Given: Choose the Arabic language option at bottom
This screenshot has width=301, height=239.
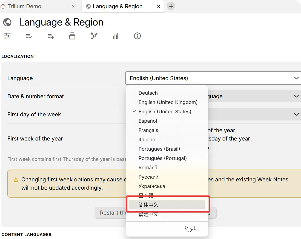Looking at the screenshot, I should (190, 229).
